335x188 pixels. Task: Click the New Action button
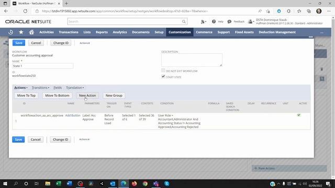tap(87, 96)
